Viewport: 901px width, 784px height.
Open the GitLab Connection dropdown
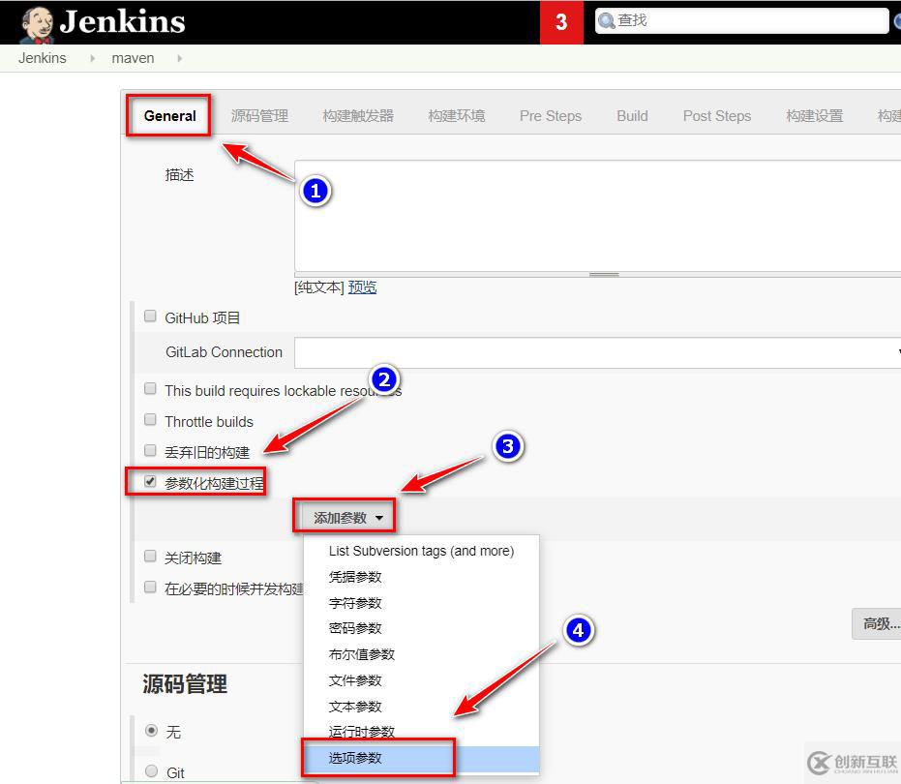coord(598,352)
